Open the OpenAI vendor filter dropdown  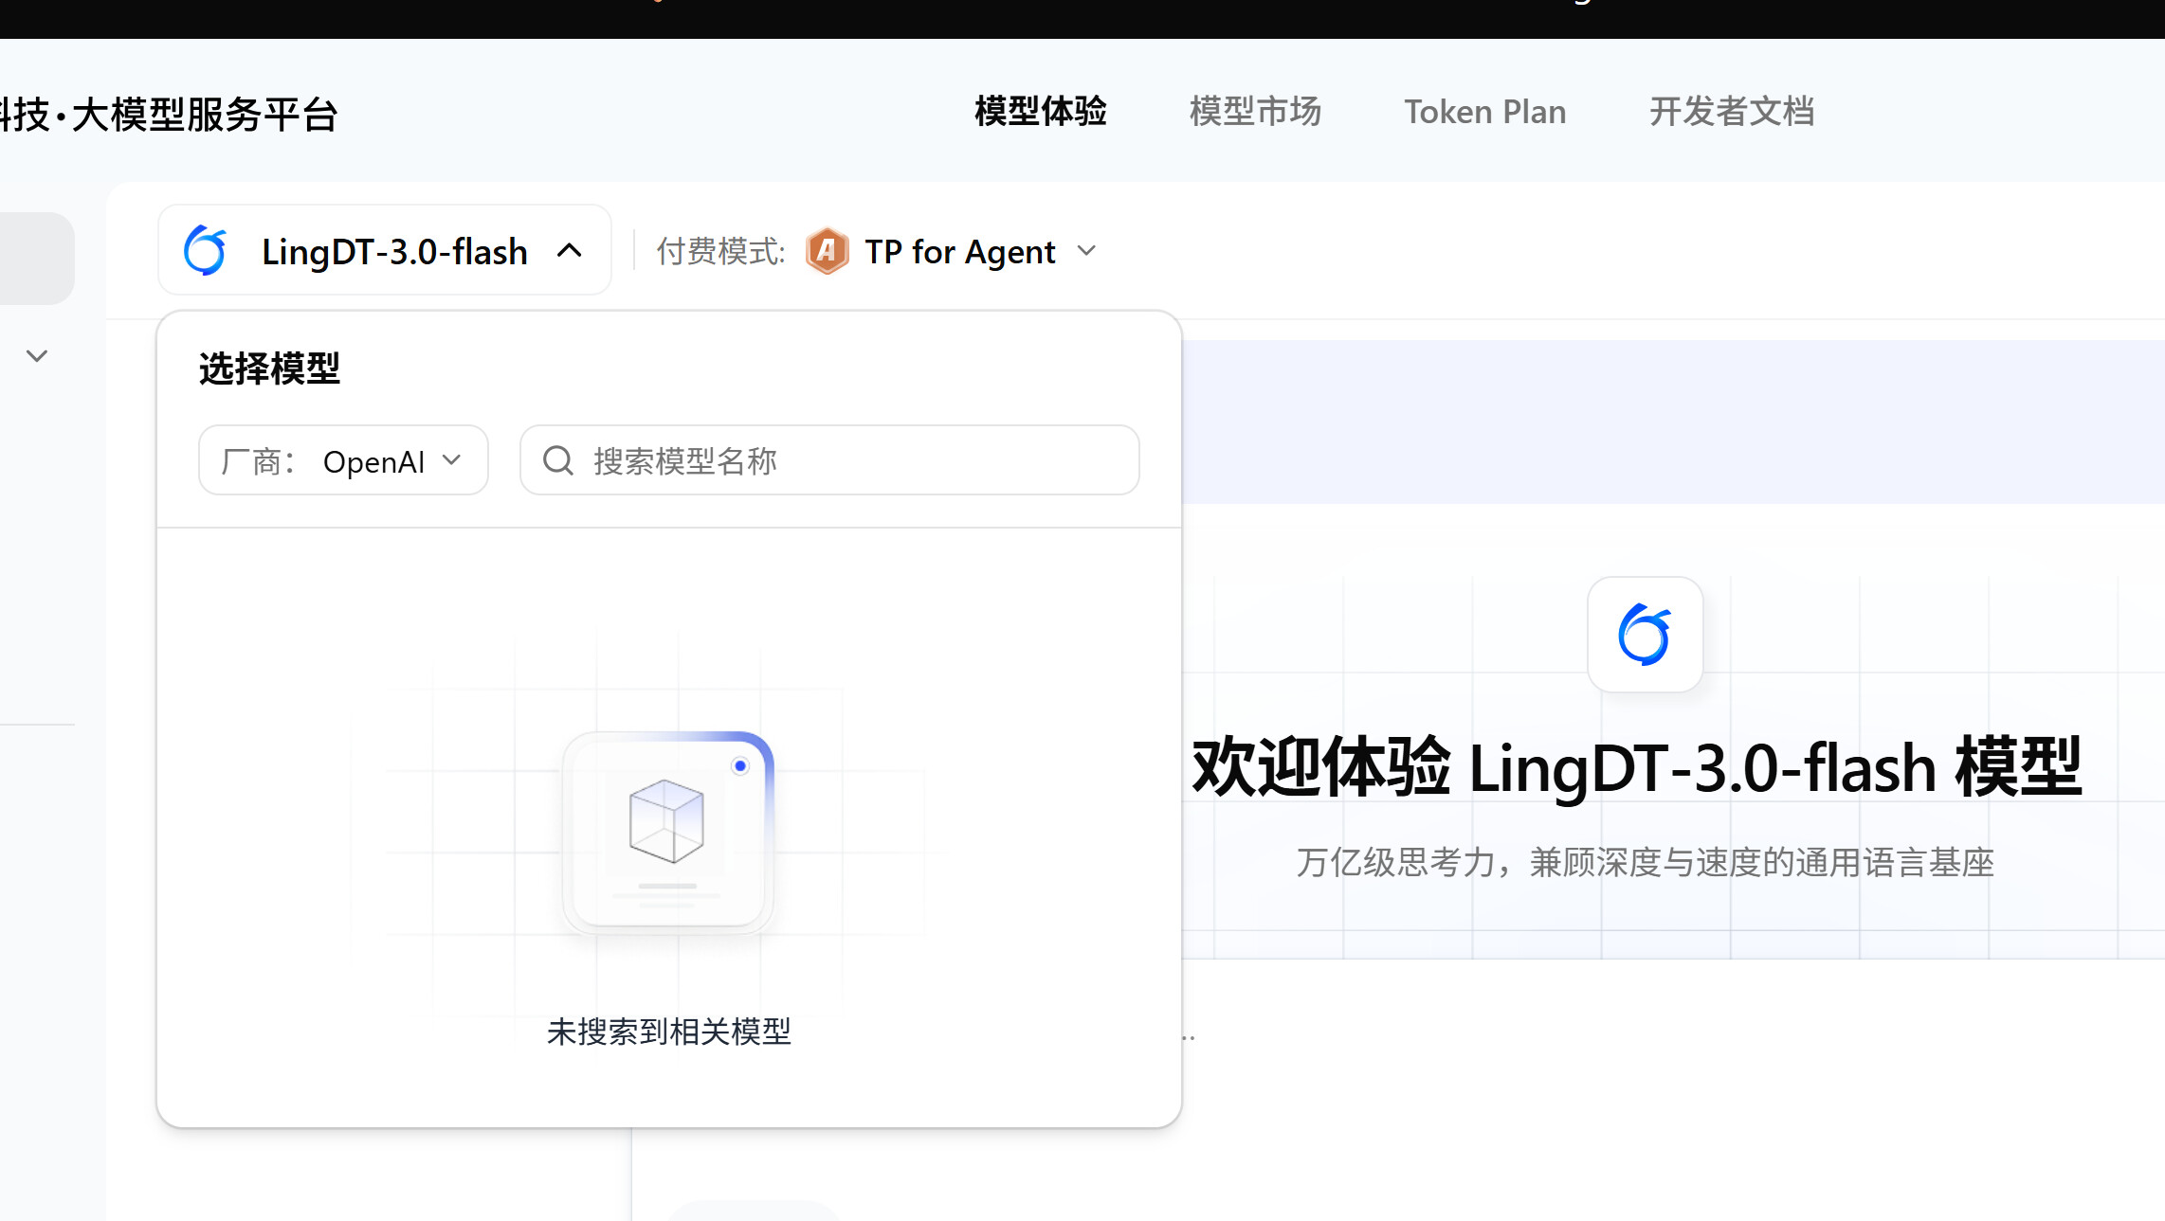343,460
